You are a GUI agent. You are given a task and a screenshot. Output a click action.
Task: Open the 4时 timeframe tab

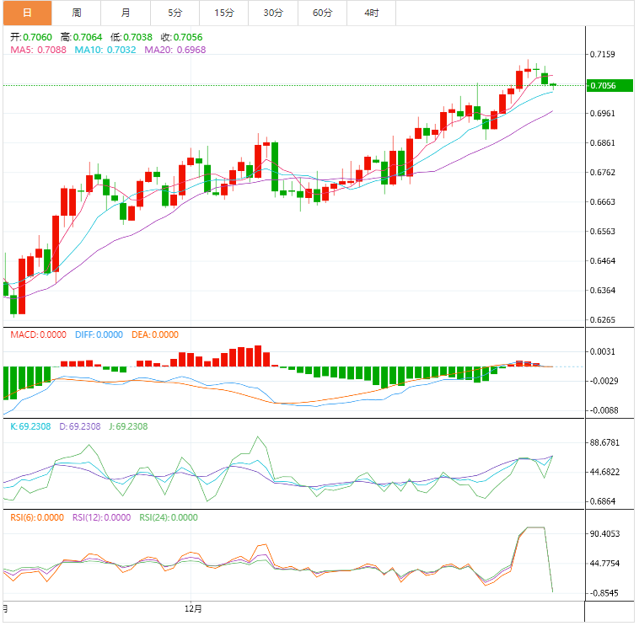coord(371,13)
